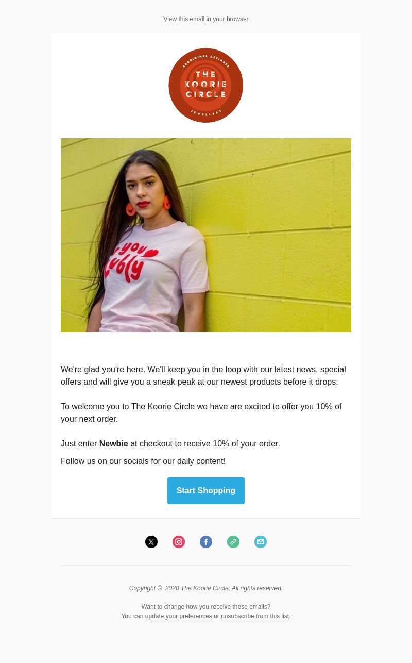Click the "To welcome you" 10% offer paragraph
The width and height of the screenshot is (412, 663).
pyautogui.click(x=201, y=413)
